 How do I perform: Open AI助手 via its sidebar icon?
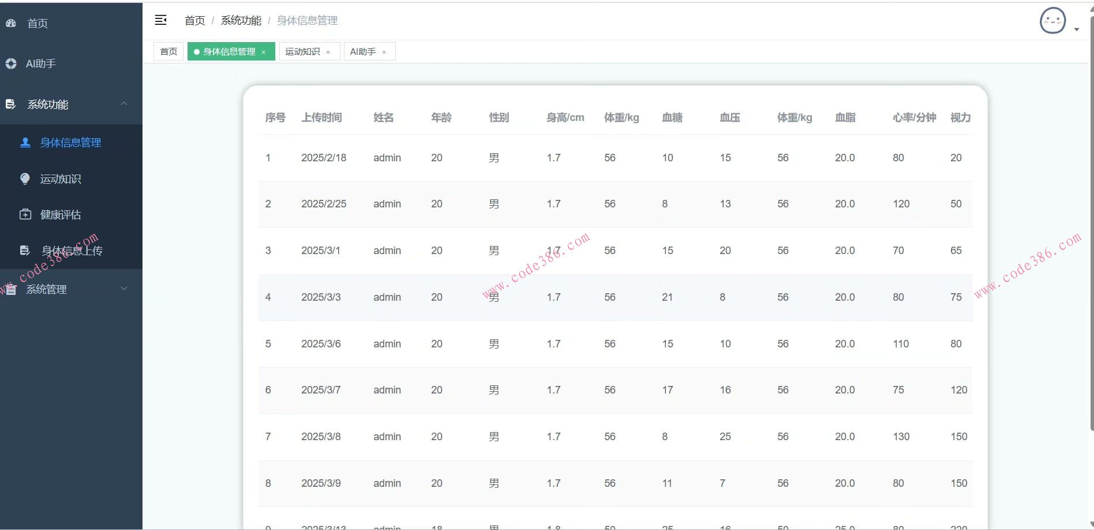(x=10, y=63)
